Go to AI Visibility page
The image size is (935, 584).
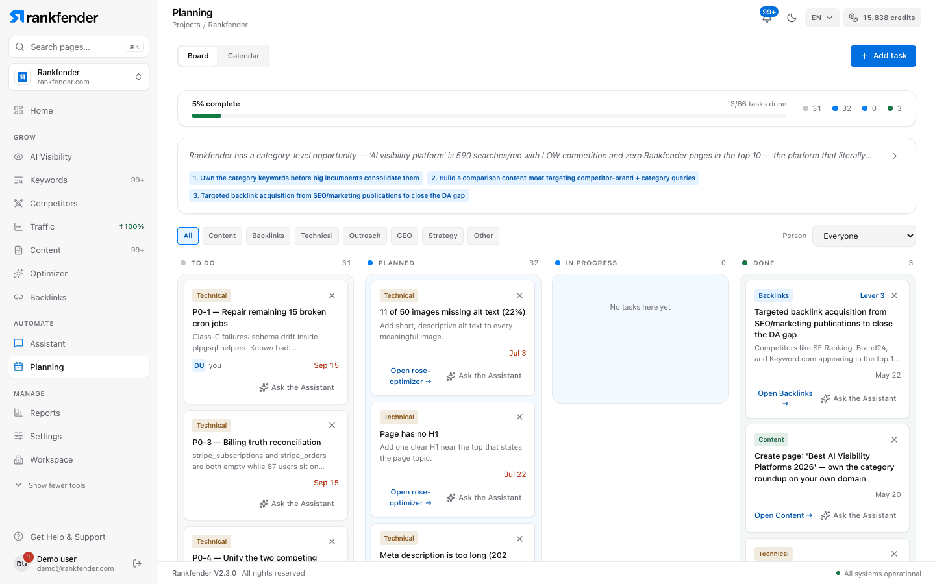[x=79, y=156]
